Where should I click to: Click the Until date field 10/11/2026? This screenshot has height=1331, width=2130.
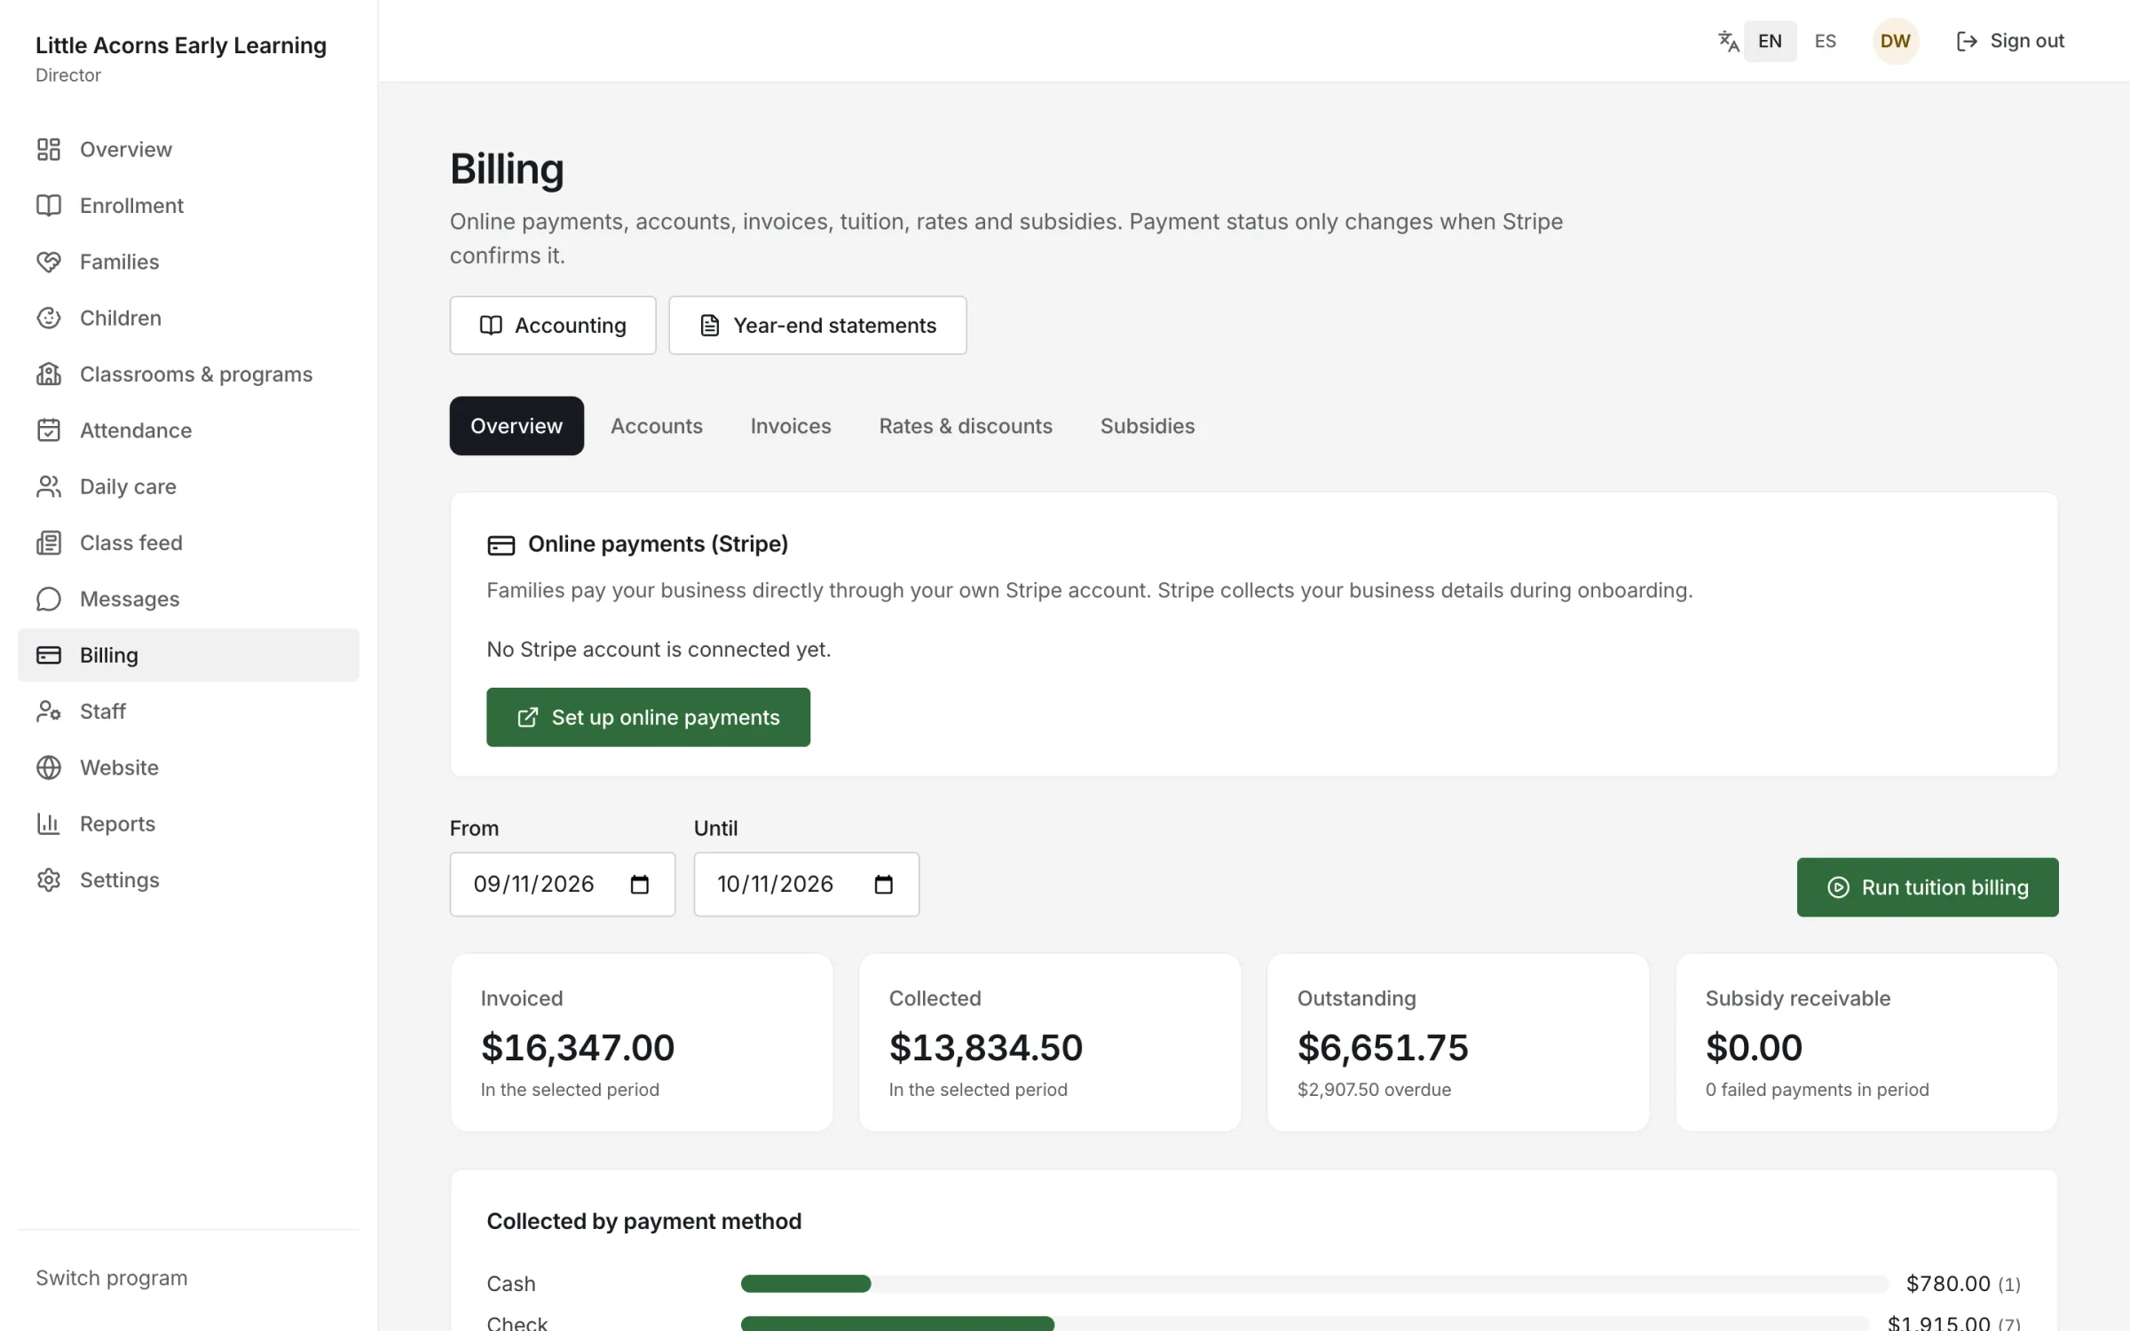(x=807, y=884)
